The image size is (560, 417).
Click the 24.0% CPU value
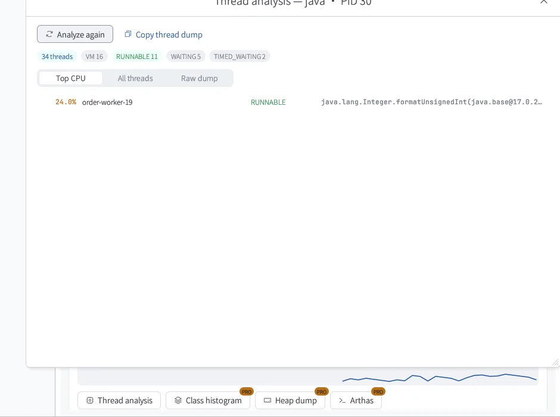point(66,102)
